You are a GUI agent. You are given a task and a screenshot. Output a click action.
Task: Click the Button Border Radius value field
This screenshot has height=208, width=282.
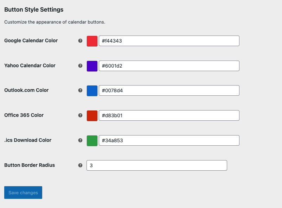[x=156, y=165]
